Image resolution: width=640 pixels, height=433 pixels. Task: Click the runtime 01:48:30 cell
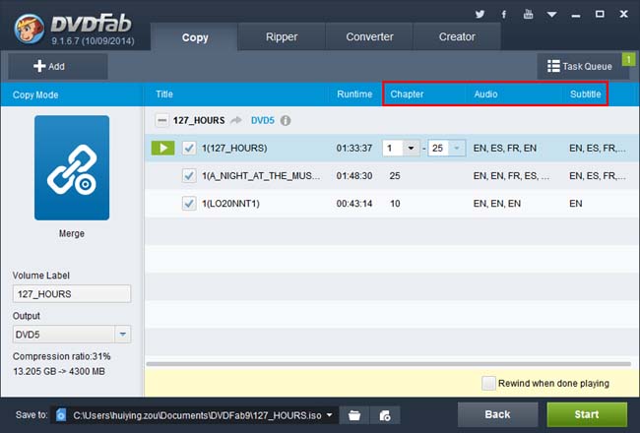click(x=353, y=176)
